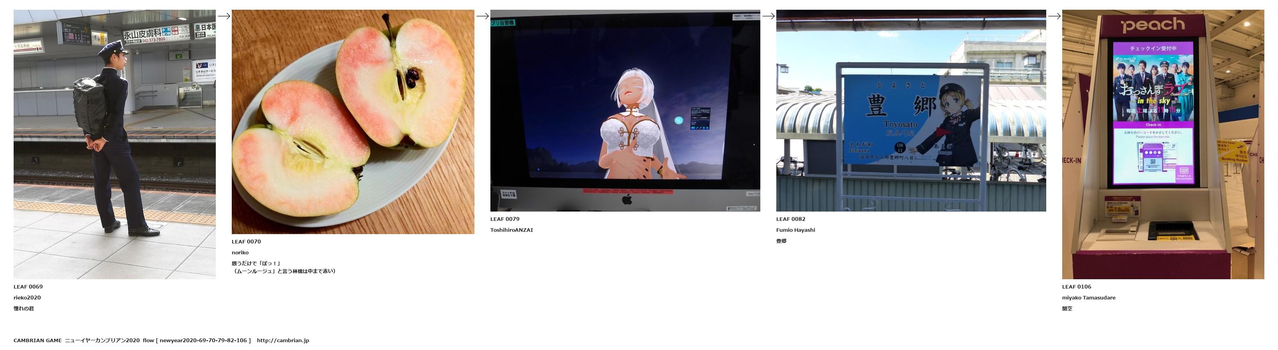Click the arrow before the peach kiosk photo

point(1054,16)
